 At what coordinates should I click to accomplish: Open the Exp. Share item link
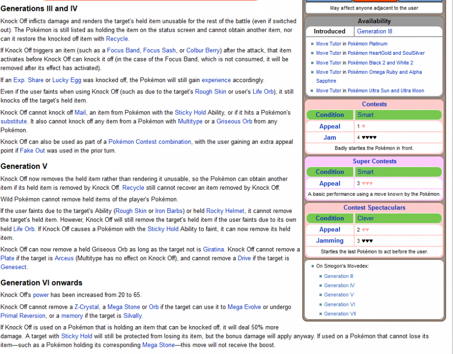(28, 80)
